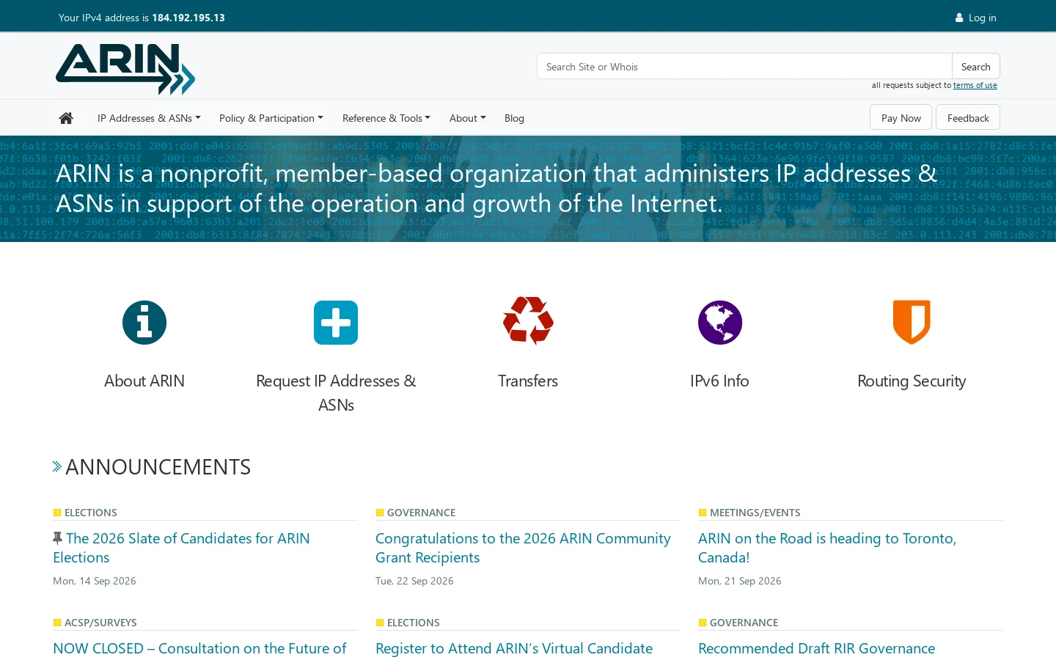This screenshot has height=660, width=1056.
Task: Go to the Blog page
Action: coord(514,118)
